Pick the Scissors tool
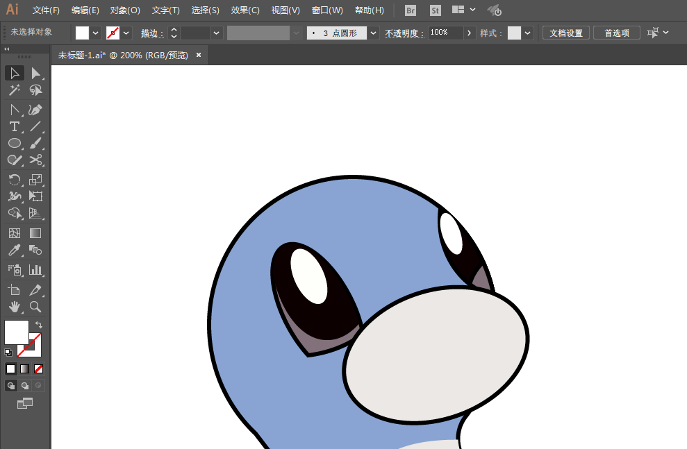The width and height of the screenshot is (687, 449). (x=35, y=160)
